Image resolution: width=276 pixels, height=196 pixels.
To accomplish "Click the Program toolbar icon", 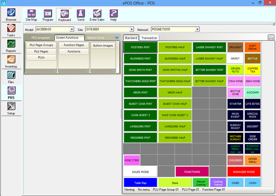I will (48, 15).
